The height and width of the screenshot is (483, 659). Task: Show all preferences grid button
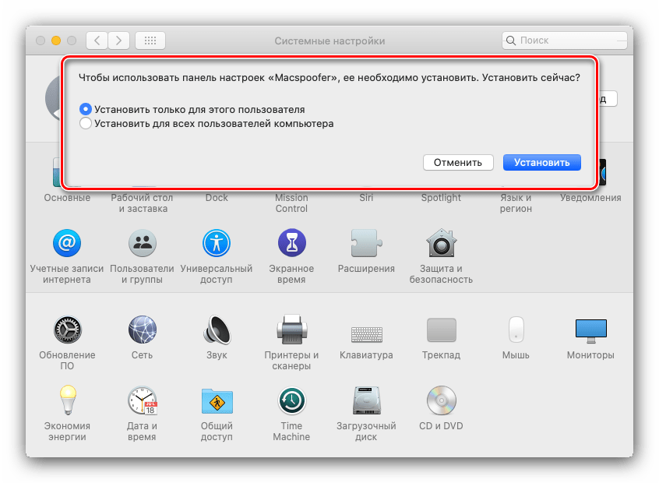(150, 41)
